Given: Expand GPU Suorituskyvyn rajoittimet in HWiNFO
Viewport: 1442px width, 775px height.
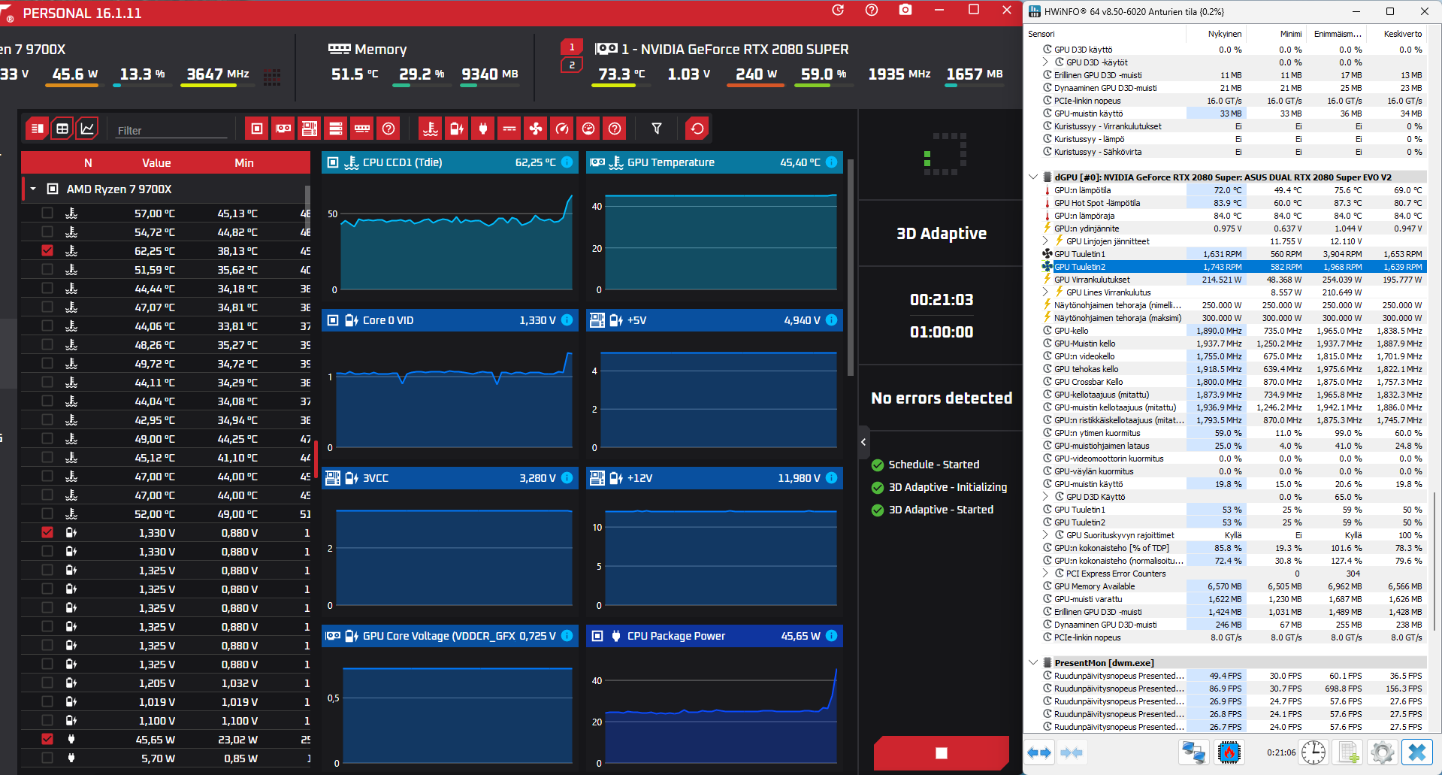Looking at the screenshot, I should pyautogui.click(x=1046, y=535).
